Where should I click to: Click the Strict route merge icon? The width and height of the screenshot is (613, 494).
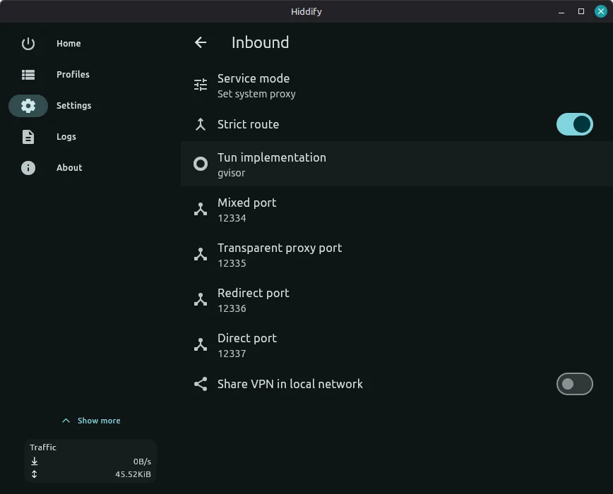(201, 124)
